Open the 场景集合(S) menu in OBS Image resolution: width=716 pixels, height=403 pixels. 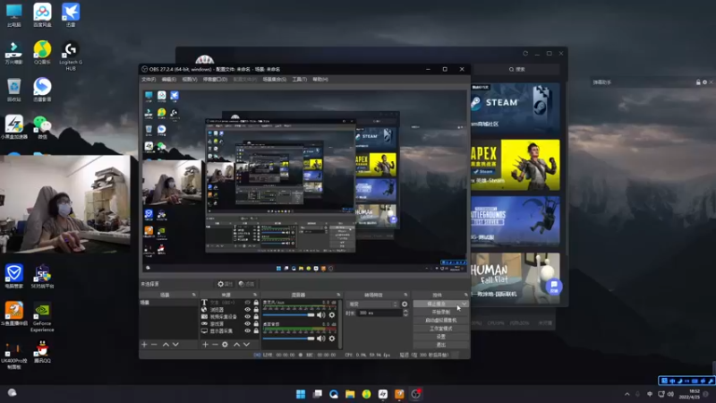275,79
